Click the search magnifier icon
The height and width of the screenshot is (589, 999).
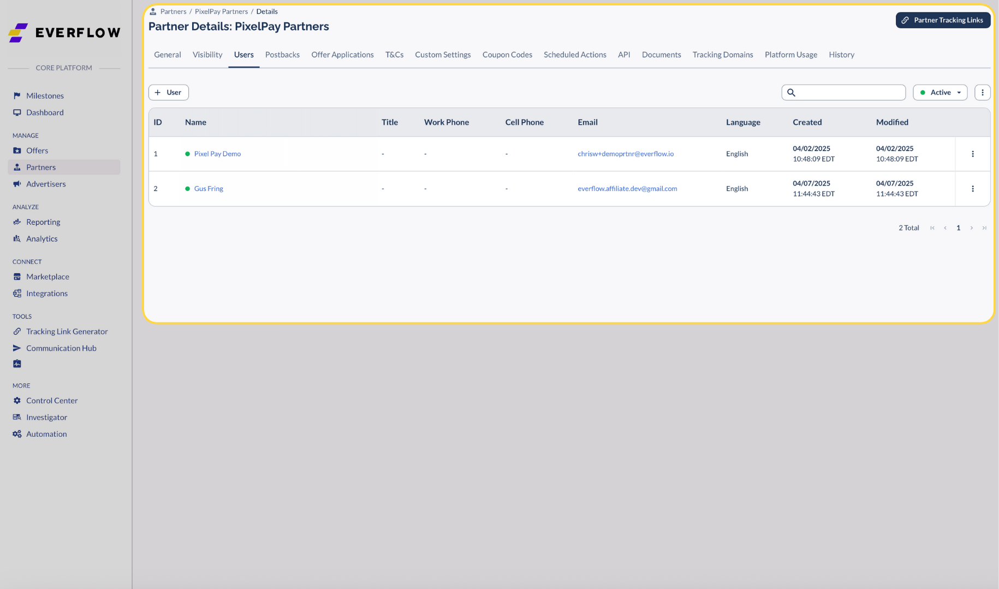[x=791, y=93]
